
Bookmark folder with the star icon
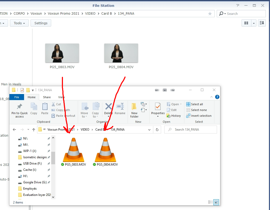click(x=210, y=14)
